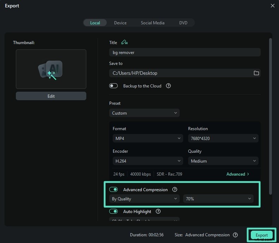Click the Title input field

185,53
